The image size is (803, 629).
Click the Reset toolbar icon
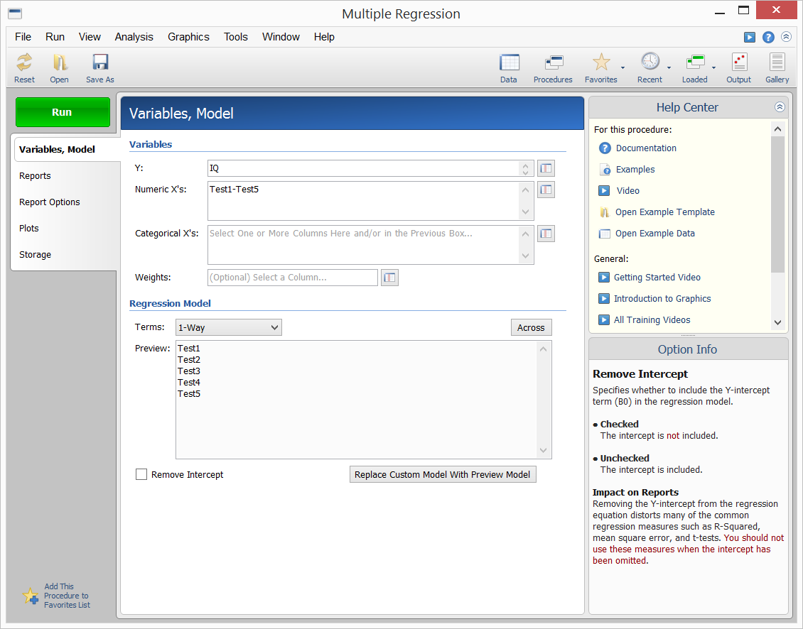click(x=24, y=62)
